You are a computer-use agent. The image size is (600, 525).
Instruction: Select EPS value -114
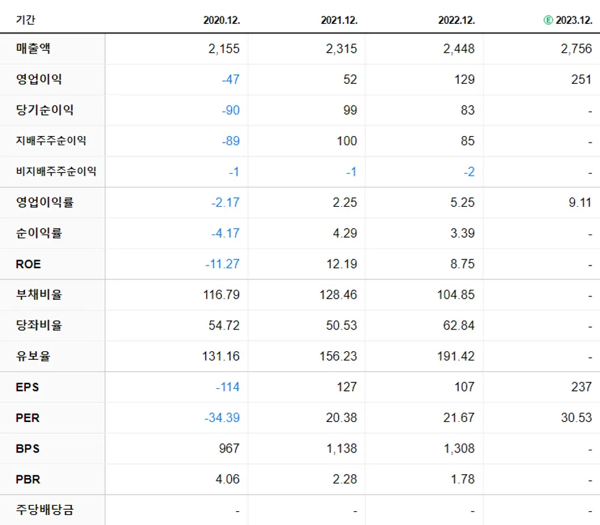pos(227,387)
